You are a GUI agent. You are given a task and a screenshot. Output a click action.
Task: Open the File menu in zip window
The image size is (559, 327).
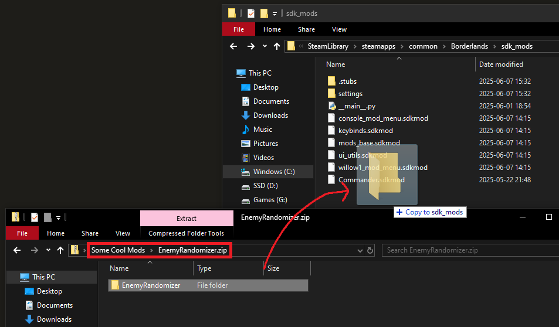coord(22,233)
